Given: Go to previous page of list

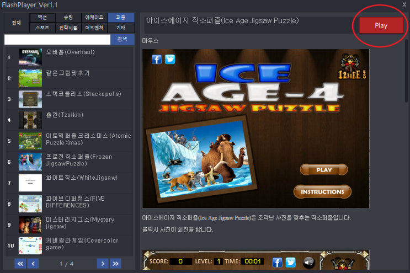Looking at the screenshot, I should point(33,264).
